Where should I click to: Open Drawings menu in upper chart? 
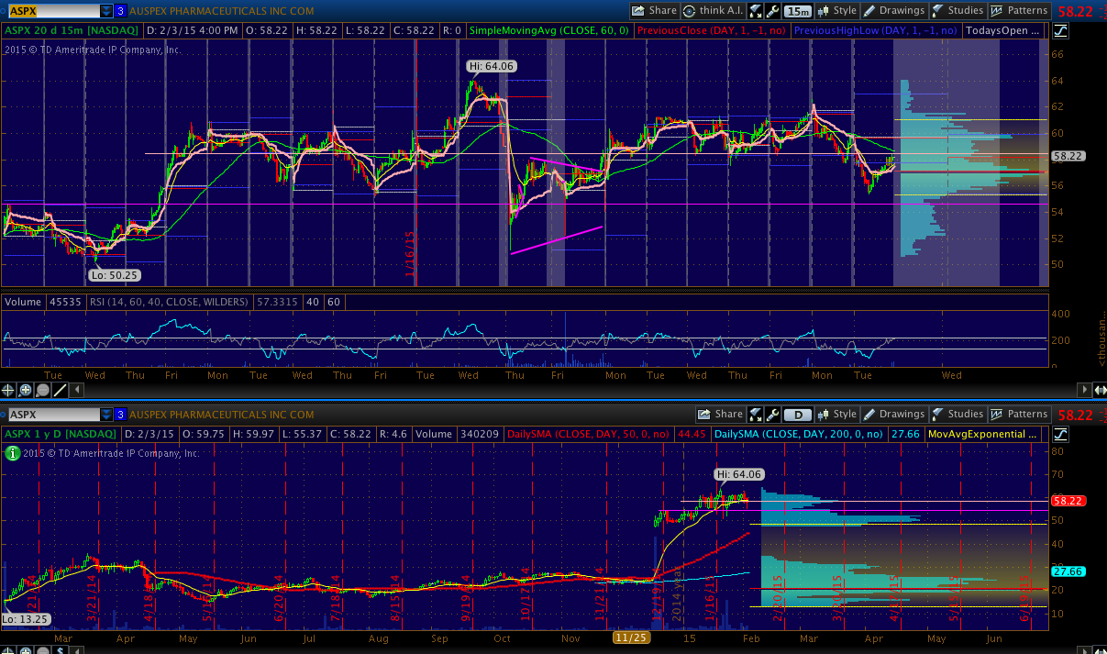coord(895,11)
